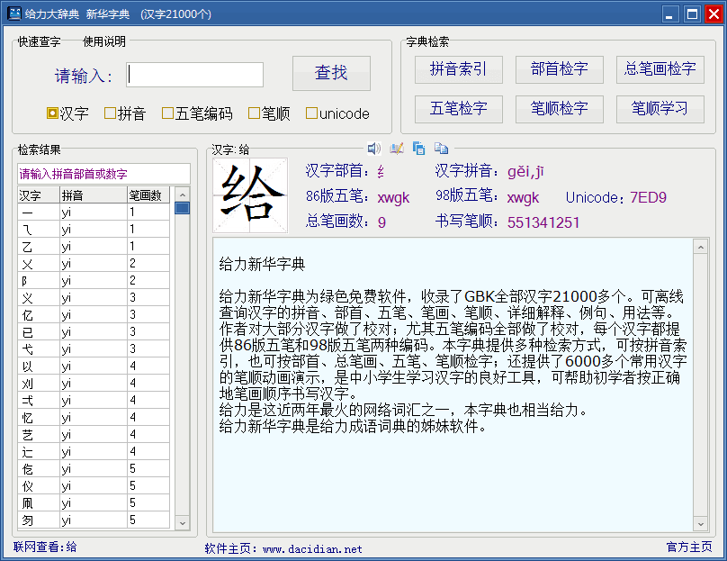
Task: Open 部首检字 radical lookup
Action: [559, 69]
